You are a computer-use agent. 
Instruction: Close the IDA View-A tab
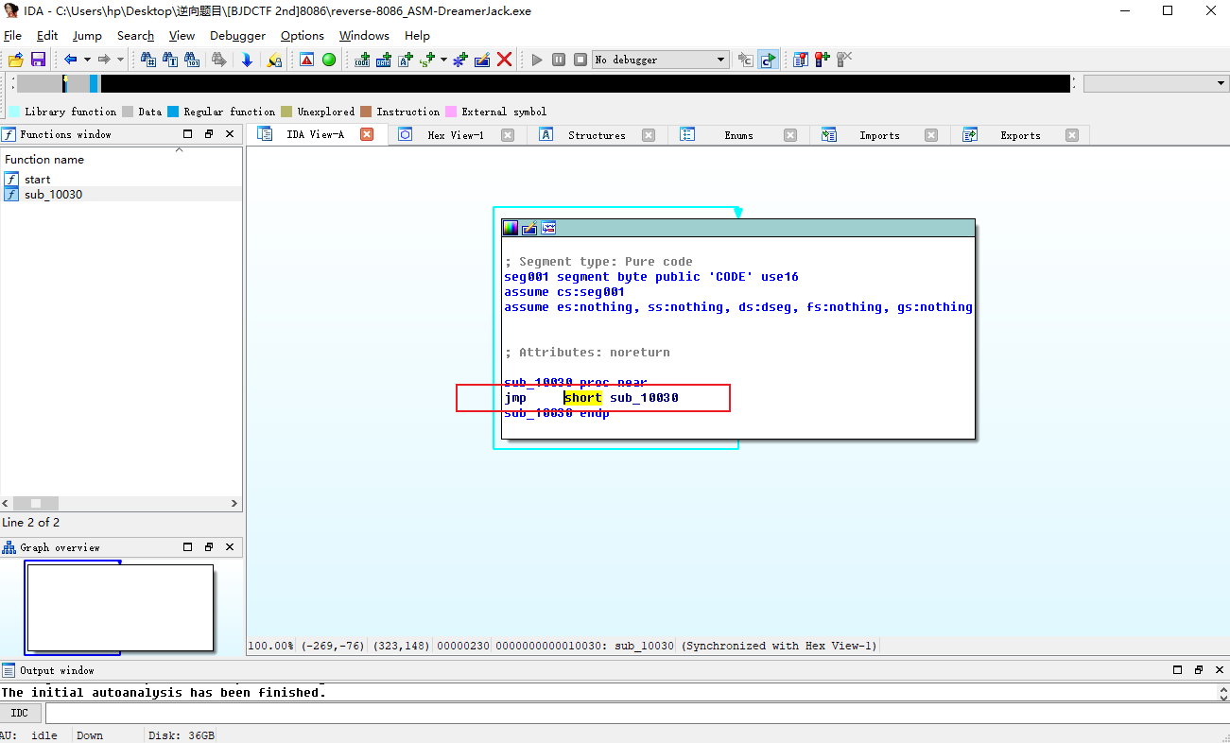tap(367, 135)
